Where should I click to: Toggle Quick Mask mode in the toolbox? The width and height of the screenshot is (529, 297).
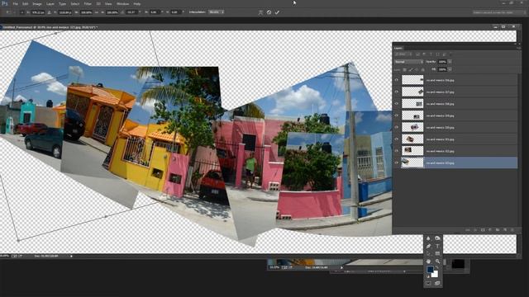click(428, 283)
